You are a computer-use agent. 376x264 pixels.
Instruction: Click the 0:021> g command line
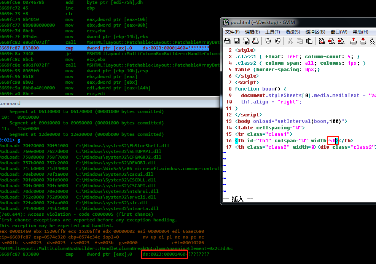click(x=10, y=140)
